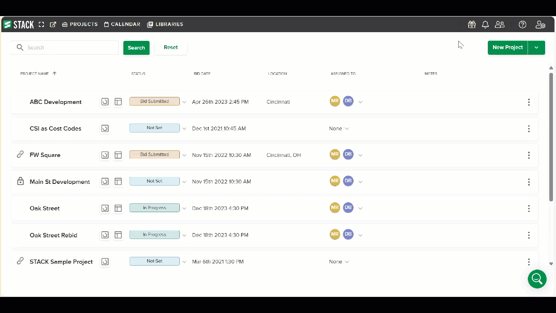Open estimate table icon for FW Square
This screenshot has height=313, width=556.
pyautogui.click(x=118, y=155)
